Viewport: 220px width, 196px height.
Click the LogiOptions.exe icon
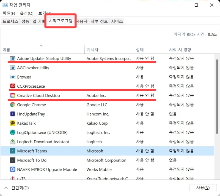(13, 132)
